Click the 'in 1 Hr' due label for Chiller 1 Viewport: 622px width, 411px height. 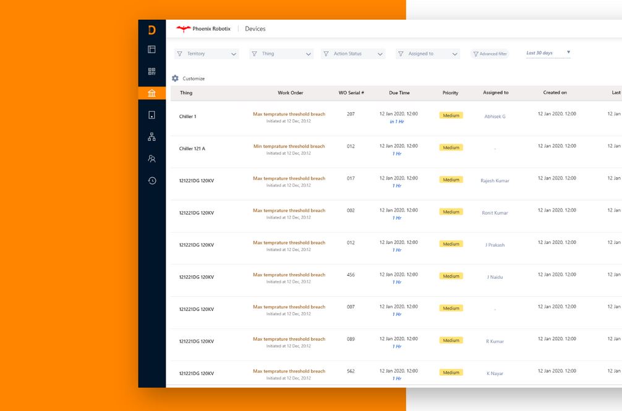[x=397, y=122]
